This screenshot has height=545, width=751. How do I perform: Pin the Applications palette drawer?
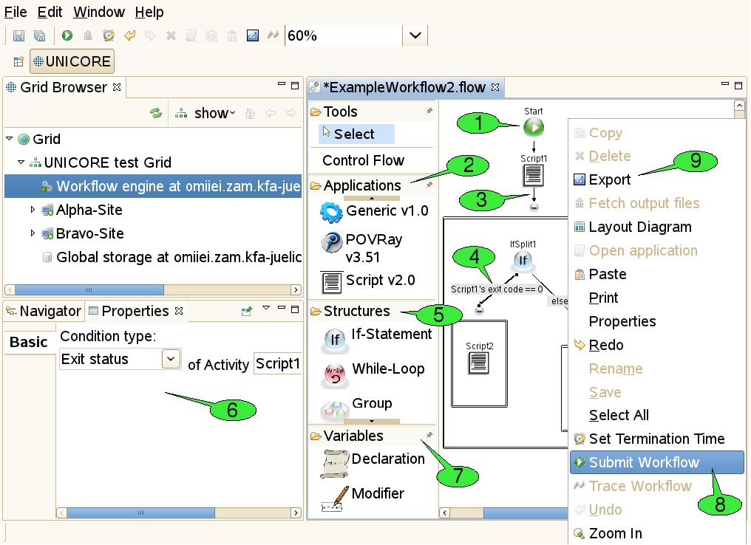[x=429, y=185]
